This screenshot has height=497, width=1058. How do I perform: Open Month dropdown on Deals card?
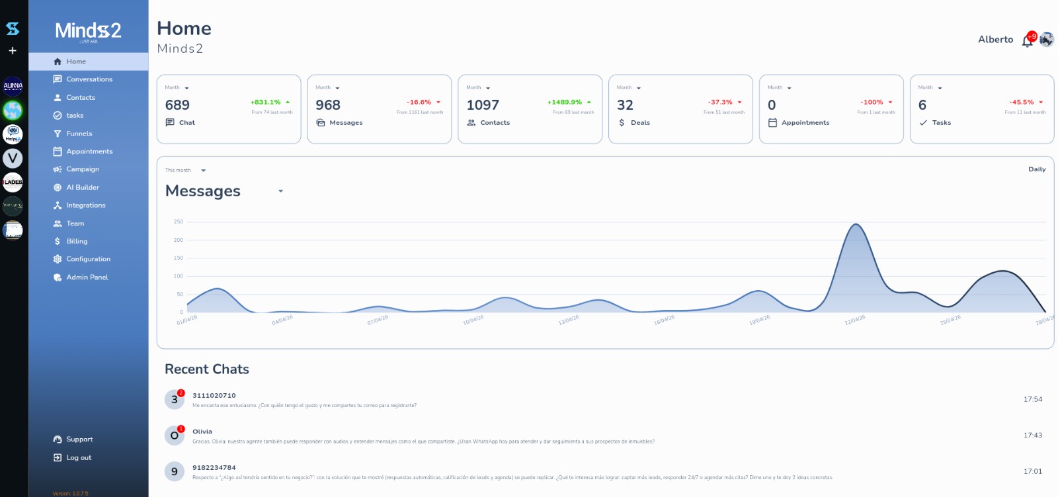638,88
